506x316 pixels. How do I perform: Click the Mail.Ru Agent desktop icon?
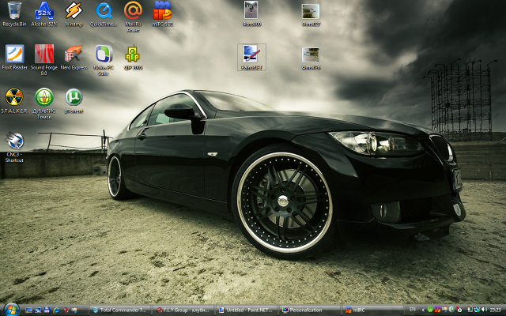(x=133, y=17)
